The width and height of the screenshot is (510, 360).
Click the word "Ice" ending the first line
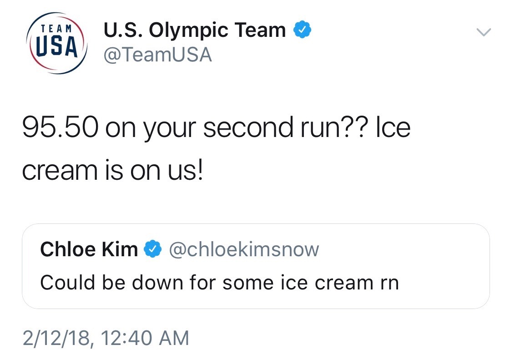tap(394, 129)
